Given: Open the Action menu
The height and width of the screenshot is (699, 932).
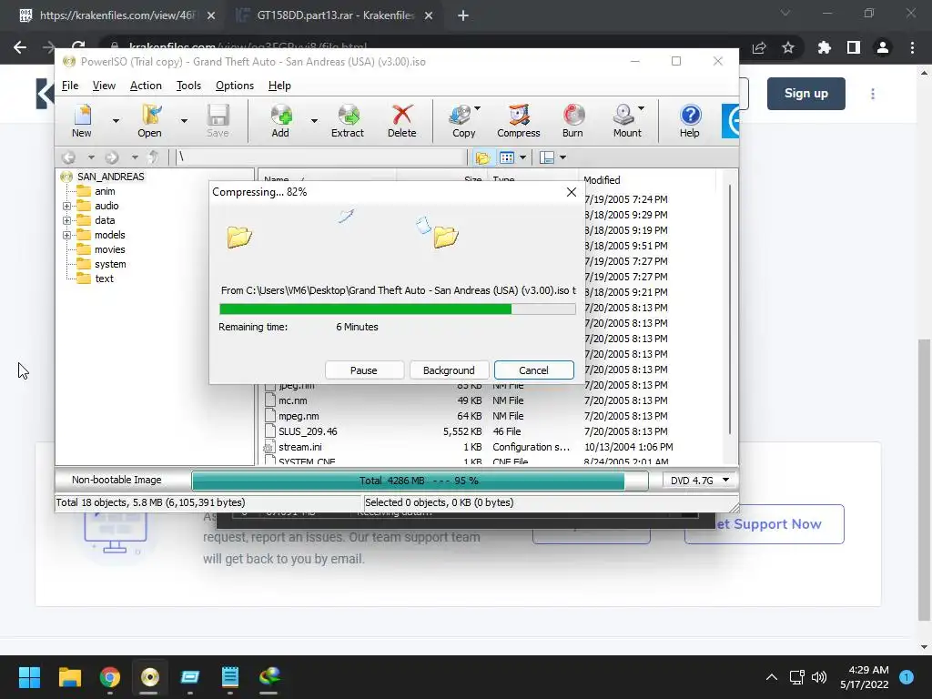Looking at the screenshot, I should (x=146, y=86).
